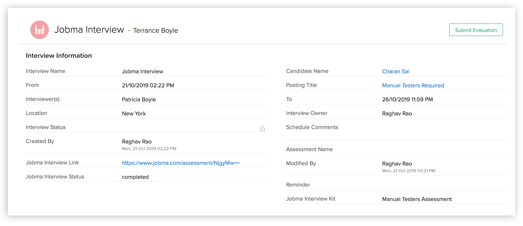Viewport: 523px width, 226px height.
Task: Open the Manual Testers Required posting
Action: [x=413, y=85]
